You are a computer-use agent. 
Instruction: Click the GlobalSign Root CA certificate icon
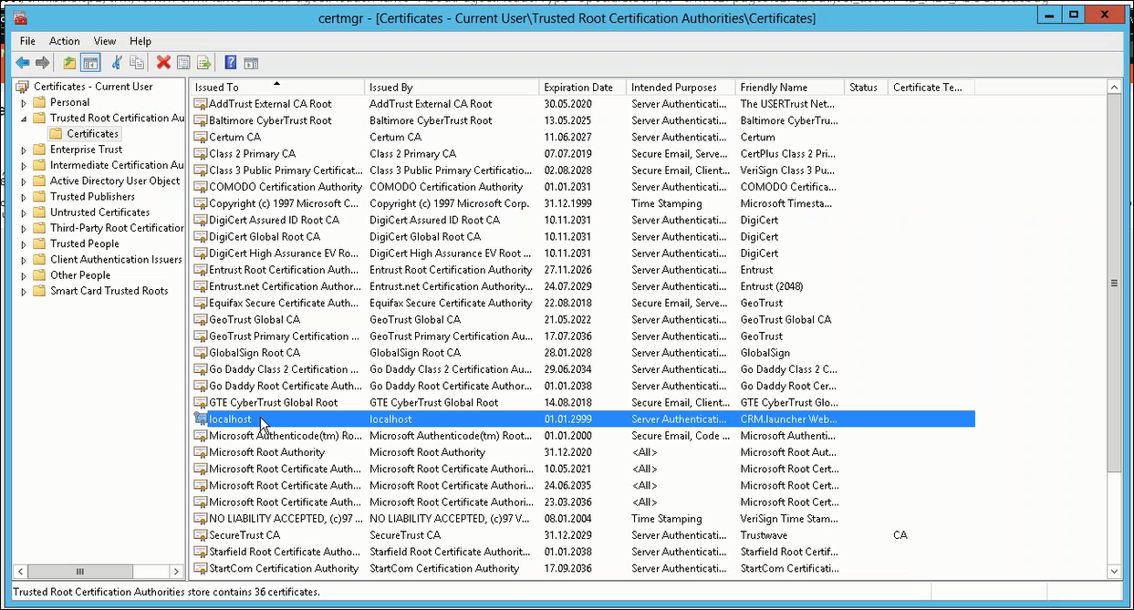click(201, 353)
